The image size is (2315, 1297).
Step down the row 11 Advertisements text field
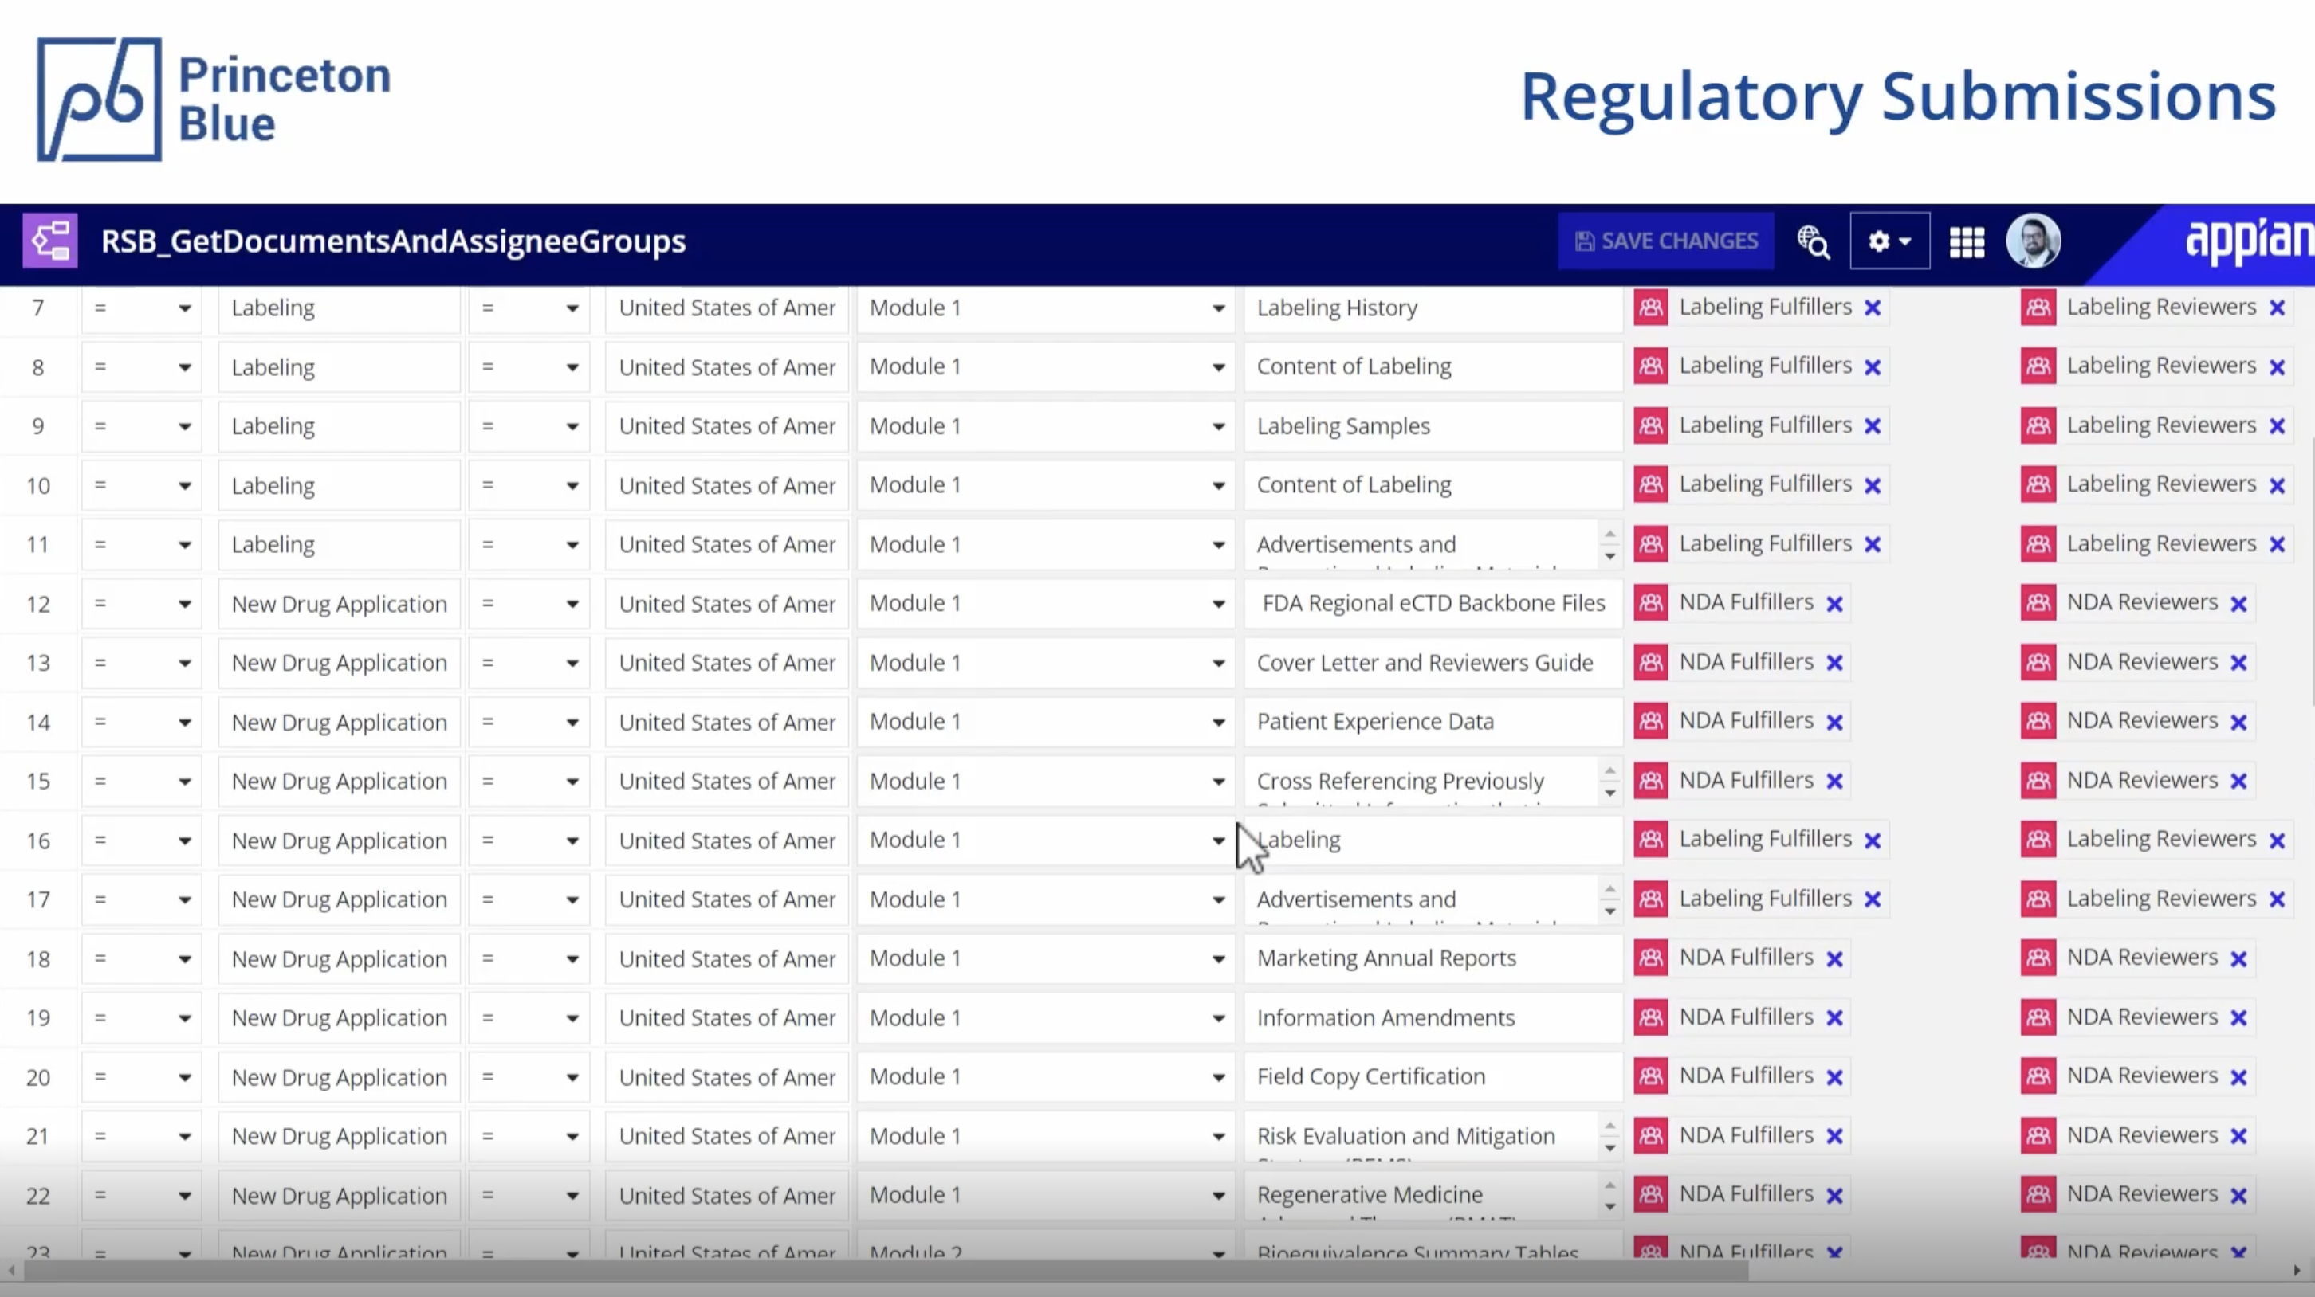1609,556
